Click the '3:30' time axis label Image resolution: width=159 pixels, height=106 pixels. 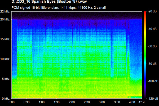pos(117,102)
